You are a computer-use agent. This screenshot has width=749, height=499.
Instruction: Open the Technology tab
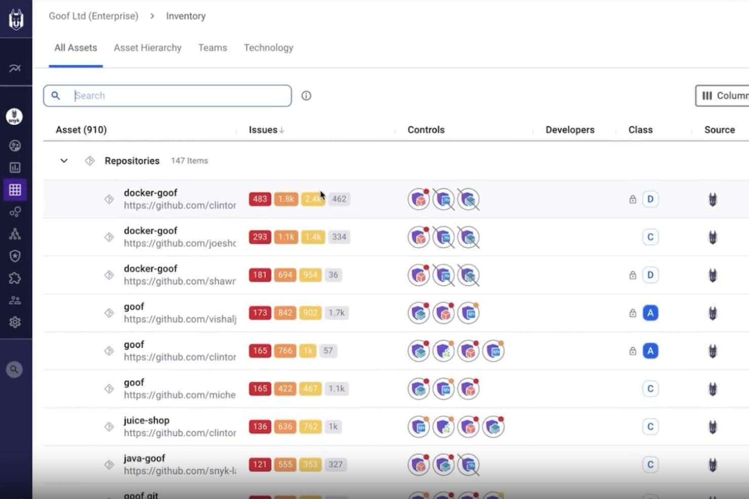(x=269, y=48)
